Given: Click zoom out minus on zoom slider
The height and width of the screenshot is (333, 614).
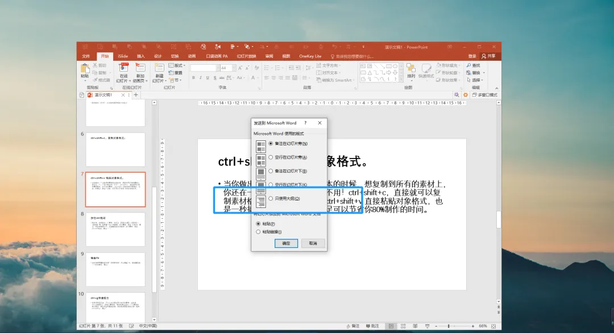Looking at the screenshot, I should tap(436, 326).
